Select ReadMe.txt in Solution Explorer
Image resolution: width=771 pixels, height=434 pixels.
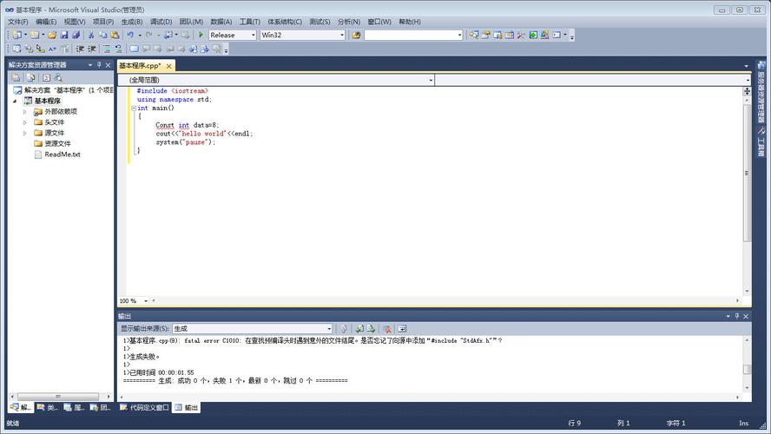click(62, 155)
